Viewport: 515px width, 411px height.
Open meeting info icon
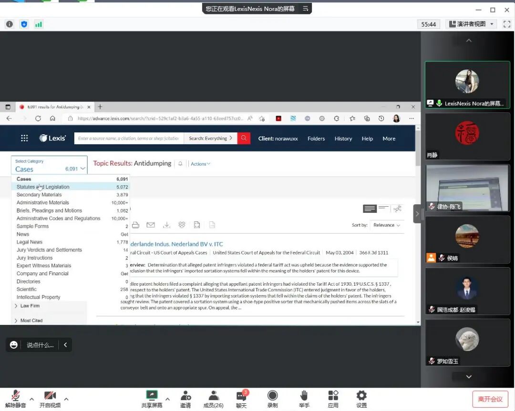pos(10,24)
